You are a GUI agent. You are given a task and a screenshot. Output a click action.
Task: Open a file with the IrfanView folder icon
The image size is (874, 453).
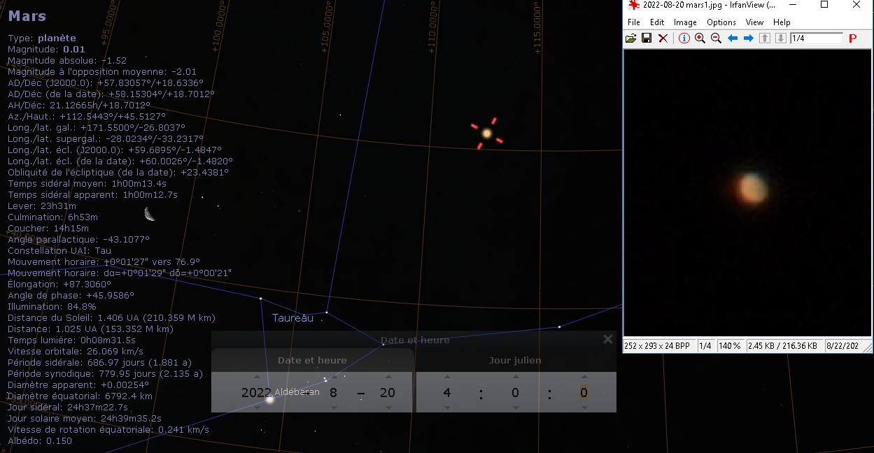click(x=631, y=38)
